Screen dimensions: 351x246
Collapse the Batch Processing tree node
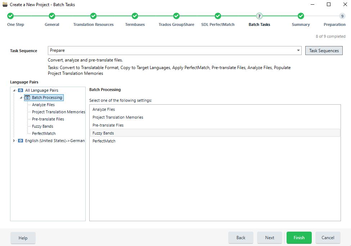(21, 98)
